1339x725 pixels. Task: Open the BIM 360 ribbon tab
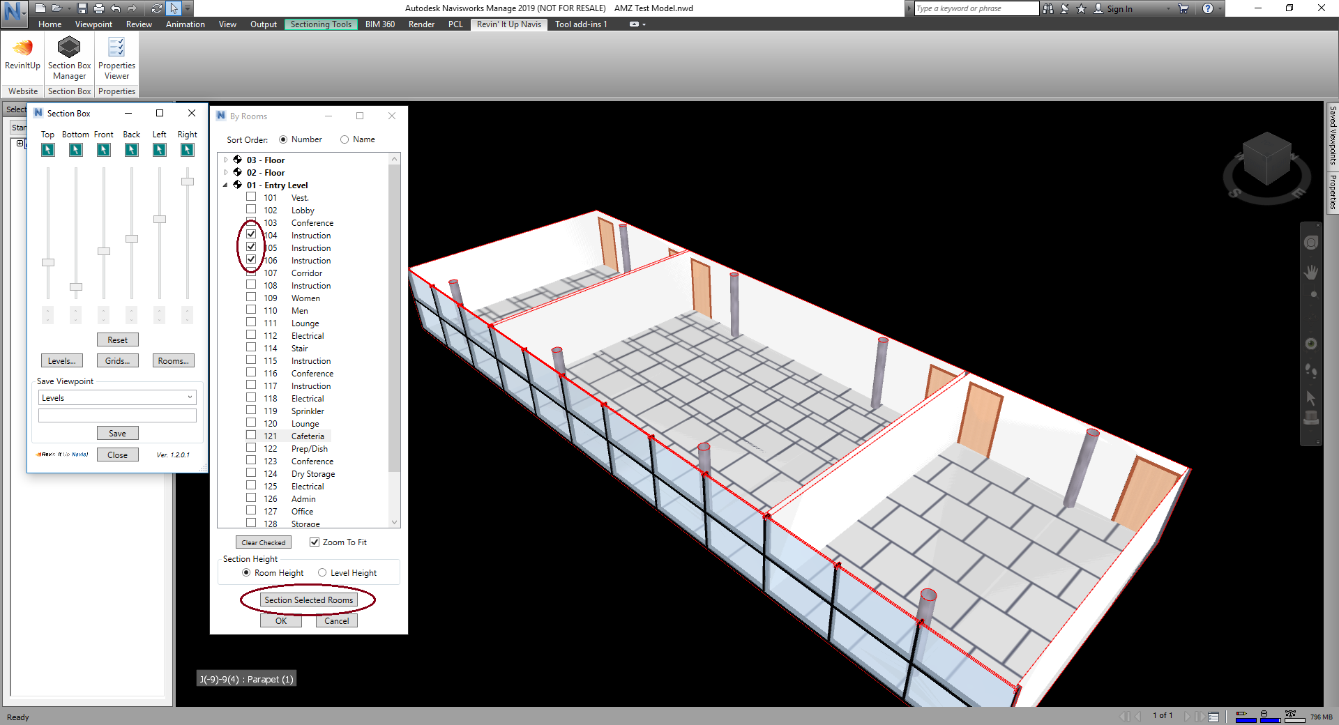click(379, 24)
